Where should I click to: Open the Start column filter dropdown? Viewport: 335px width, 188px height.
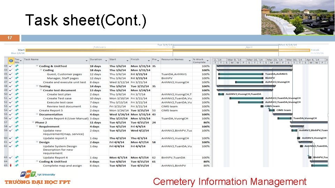click(128, 61)
